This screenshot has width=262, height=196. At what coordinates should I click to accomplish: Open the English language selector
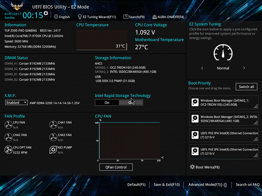[62, 17]
